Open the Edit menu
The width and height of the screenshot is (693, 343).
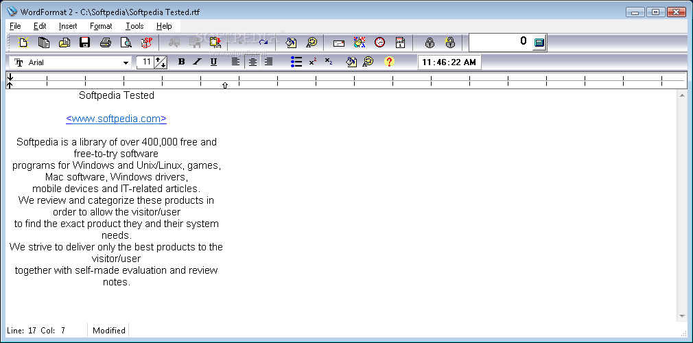pos(40,26)
